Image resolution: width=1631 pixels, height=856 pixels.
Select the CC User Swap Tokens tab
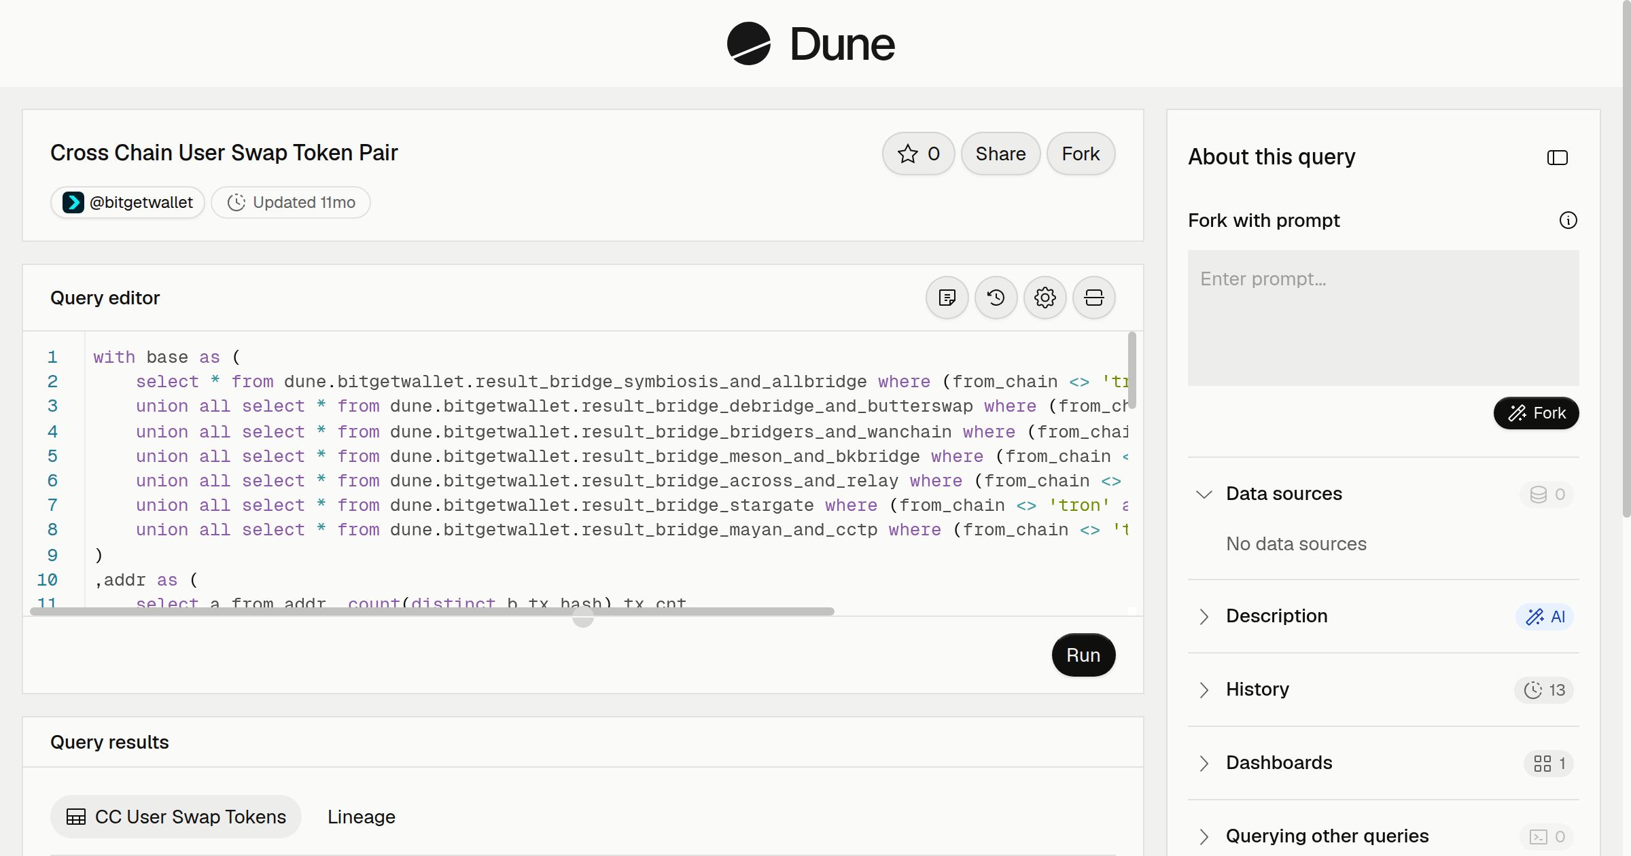click(176, 817)
